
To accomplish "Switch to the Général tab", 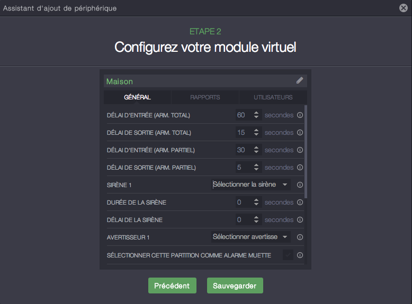I will pyautogui.click(x=137, y=97).
